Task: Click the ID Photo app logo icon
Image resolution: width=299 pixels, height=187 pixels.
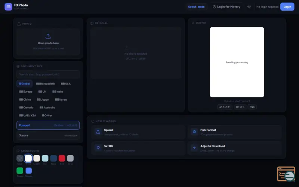Action: (8, 7)
